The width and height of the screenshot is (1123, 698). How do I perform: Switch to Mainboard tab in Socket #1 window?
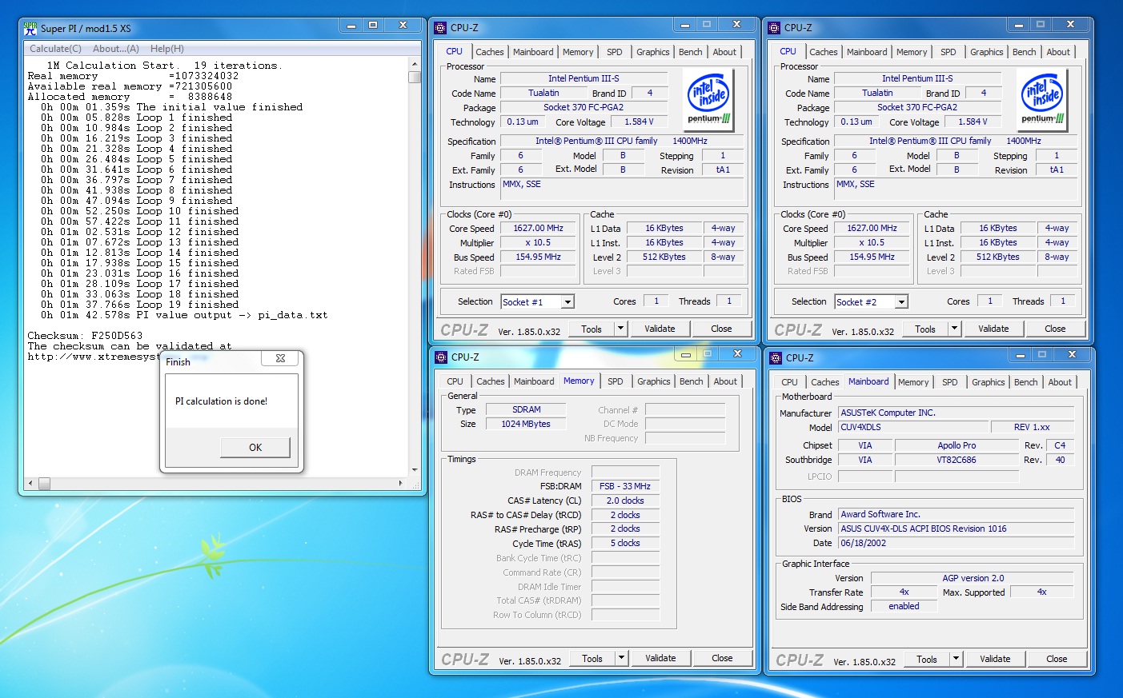[533, 52]
